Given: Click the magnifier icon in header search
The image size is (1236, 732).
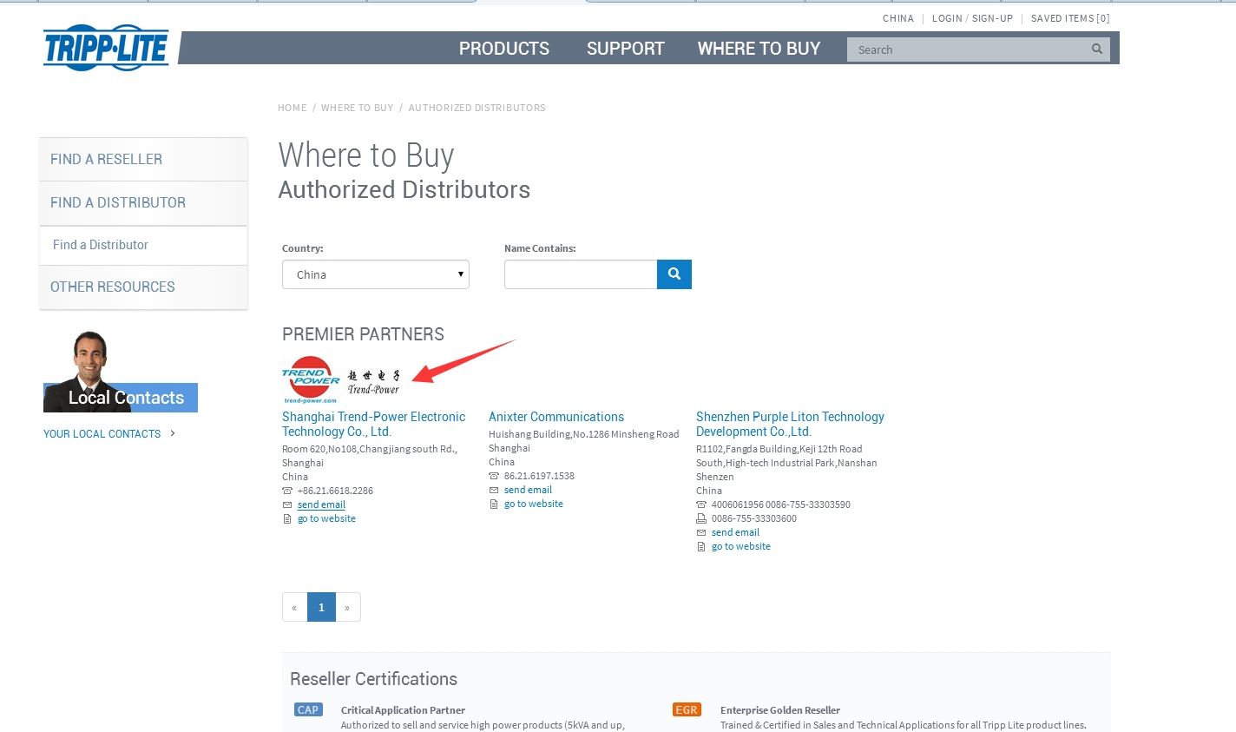Looking at the screenshot, I should [x=1097, y=49].
